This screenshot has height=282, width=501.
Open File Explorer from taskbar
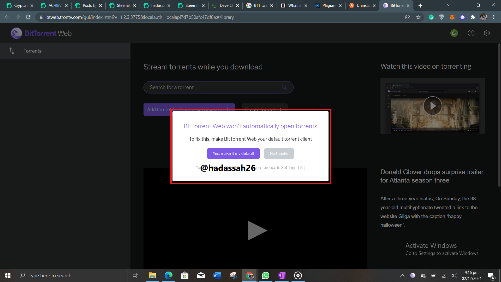tap(152, 275)
